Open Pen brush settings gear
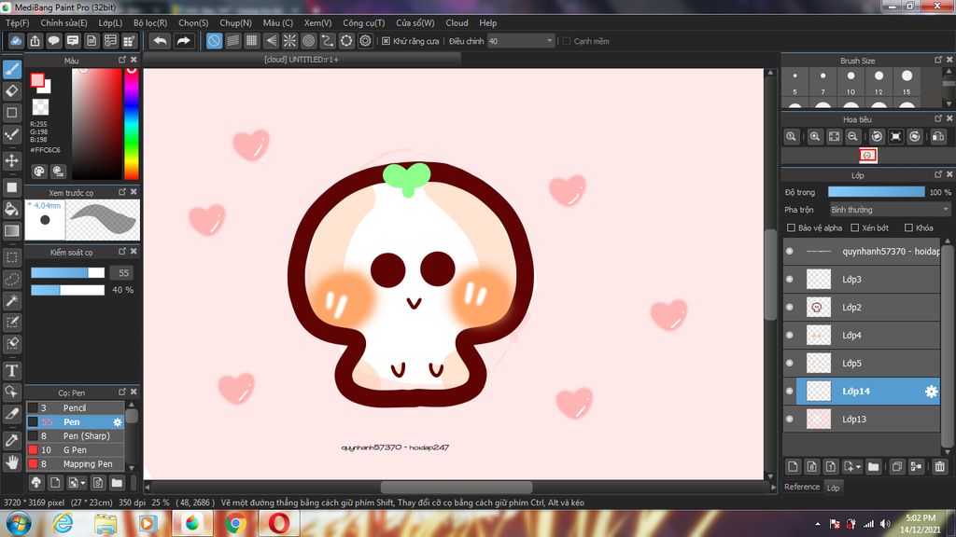Screen dimensions: 956x537 pos(118,422)
